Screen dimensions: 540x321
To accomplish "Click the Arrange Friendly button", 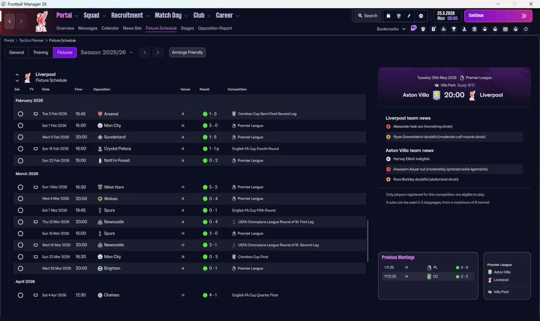I will tap(187, 52).
